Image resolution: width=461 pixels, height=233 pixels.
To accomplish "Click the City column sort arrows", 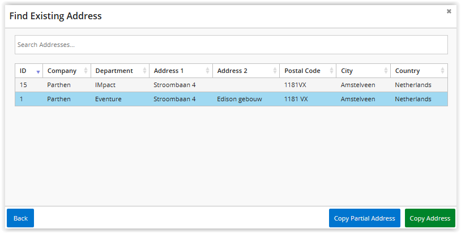I will click(x=386, y=71).
